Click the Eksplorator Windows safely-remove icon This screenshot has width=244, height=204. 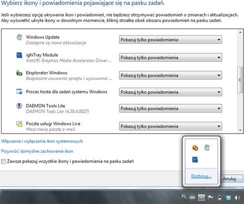click(19, 73)
